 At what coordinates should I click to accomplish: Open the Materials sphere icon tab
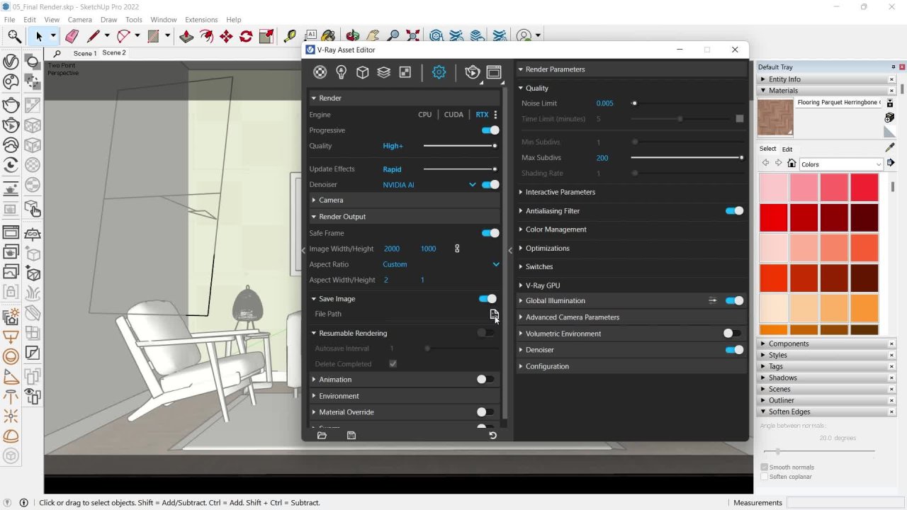click(x=320, y=72)
